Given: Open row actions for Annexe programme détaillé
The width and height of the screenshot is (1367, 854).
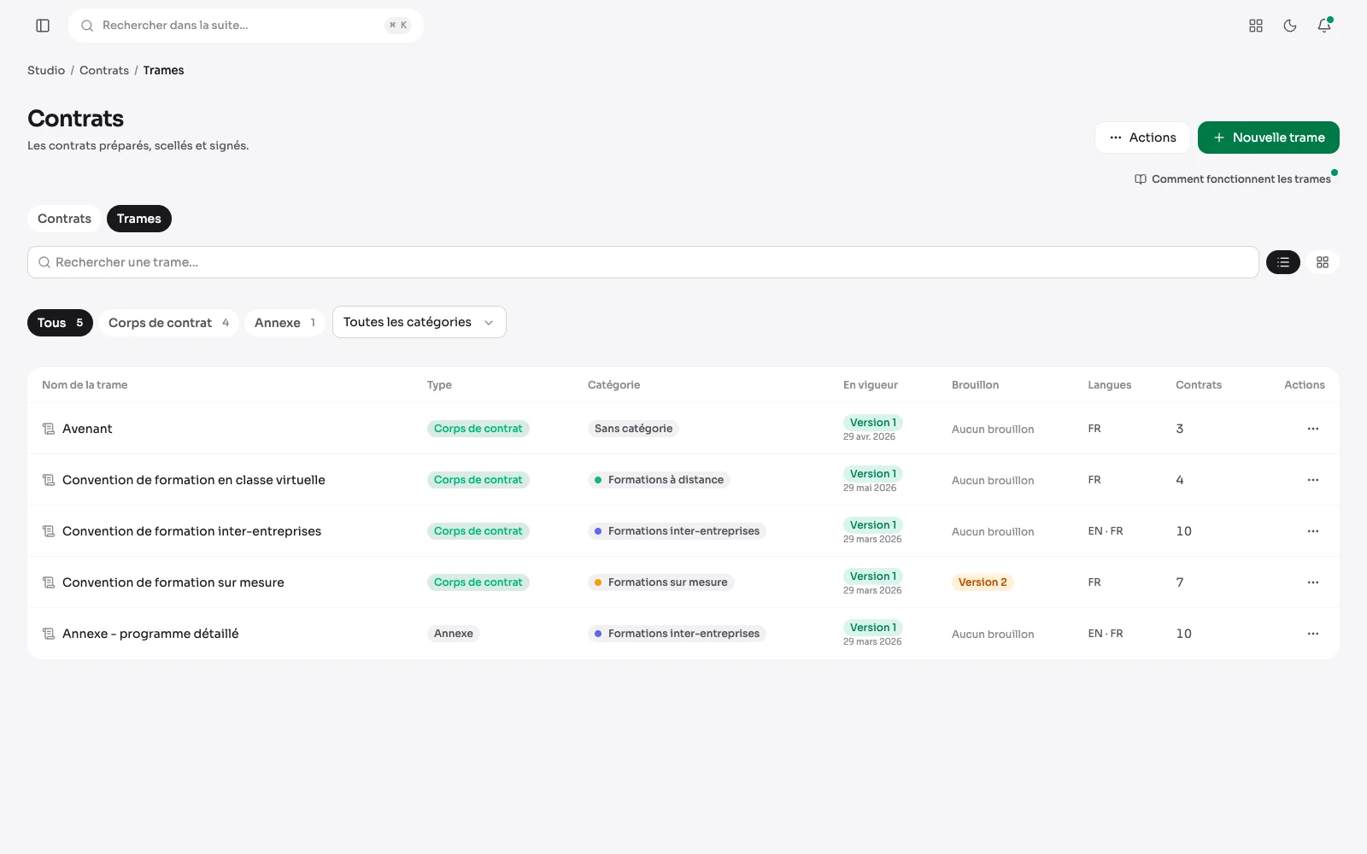Looking at the screenshot, I should (1313, 634).
